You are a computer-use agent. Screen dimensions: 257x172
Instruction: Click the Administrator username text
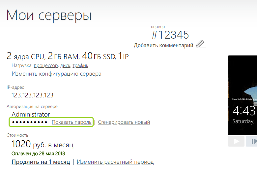click(31, 114)
